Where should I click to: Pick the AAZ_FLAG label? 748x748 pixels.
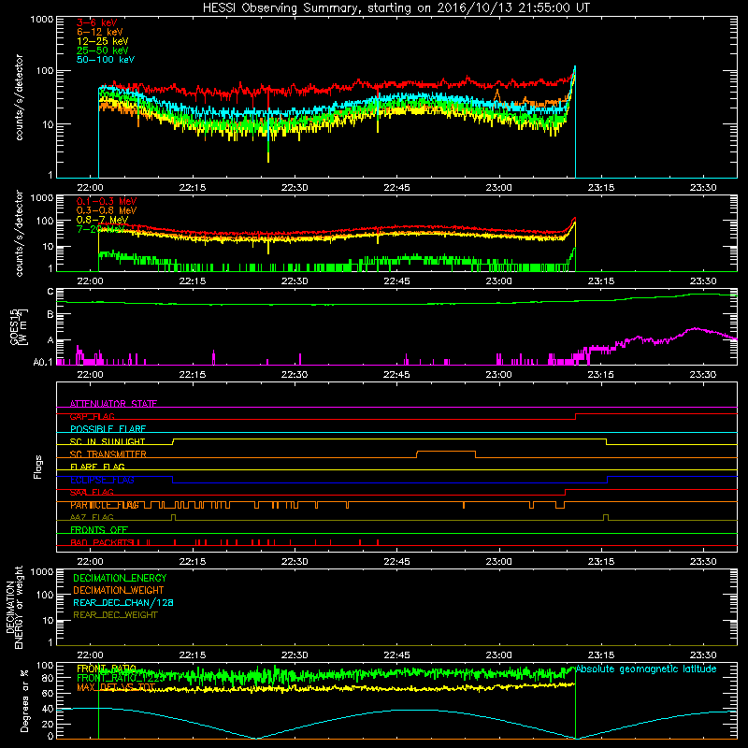click(x=92, y=517)
